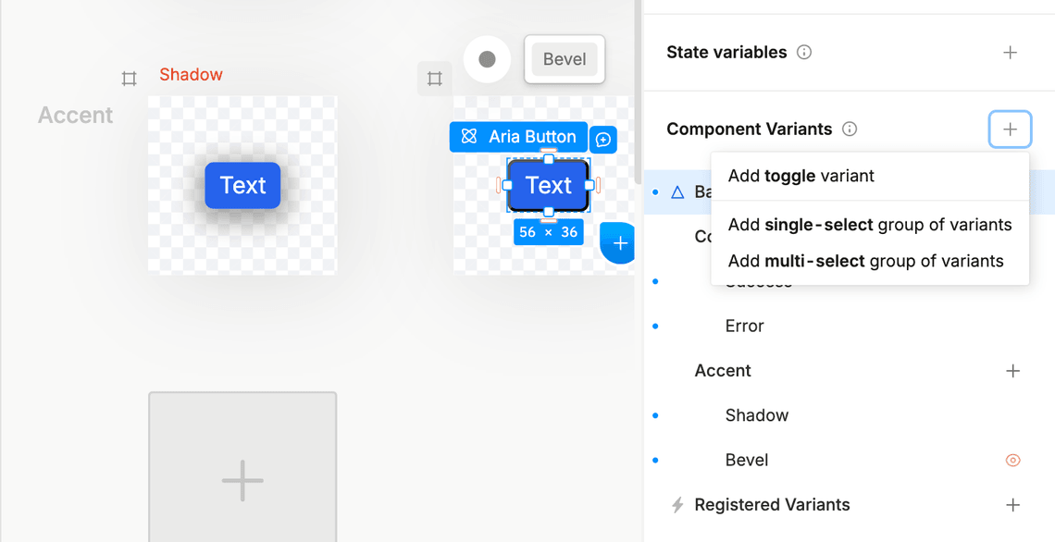
Task: Toggle the gray record circle button
Action: pos(487,59)
